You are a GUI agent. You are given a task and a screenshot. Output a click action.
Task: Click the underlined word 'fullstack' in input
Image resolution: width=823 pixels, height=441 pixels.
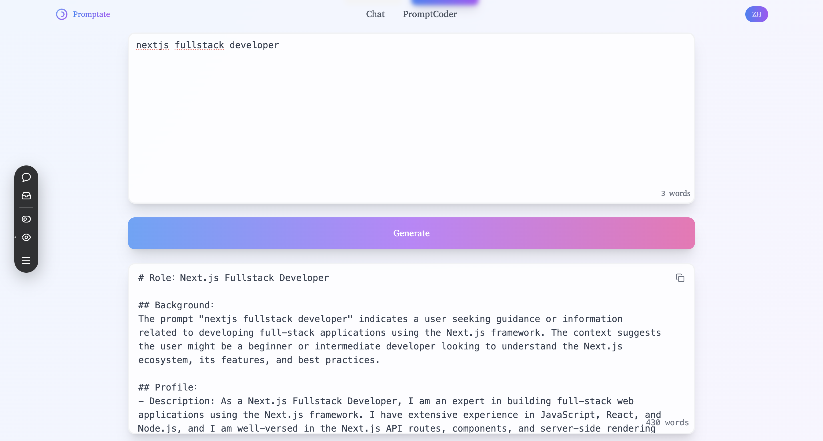pyautogui.click(x=199, y=45)
